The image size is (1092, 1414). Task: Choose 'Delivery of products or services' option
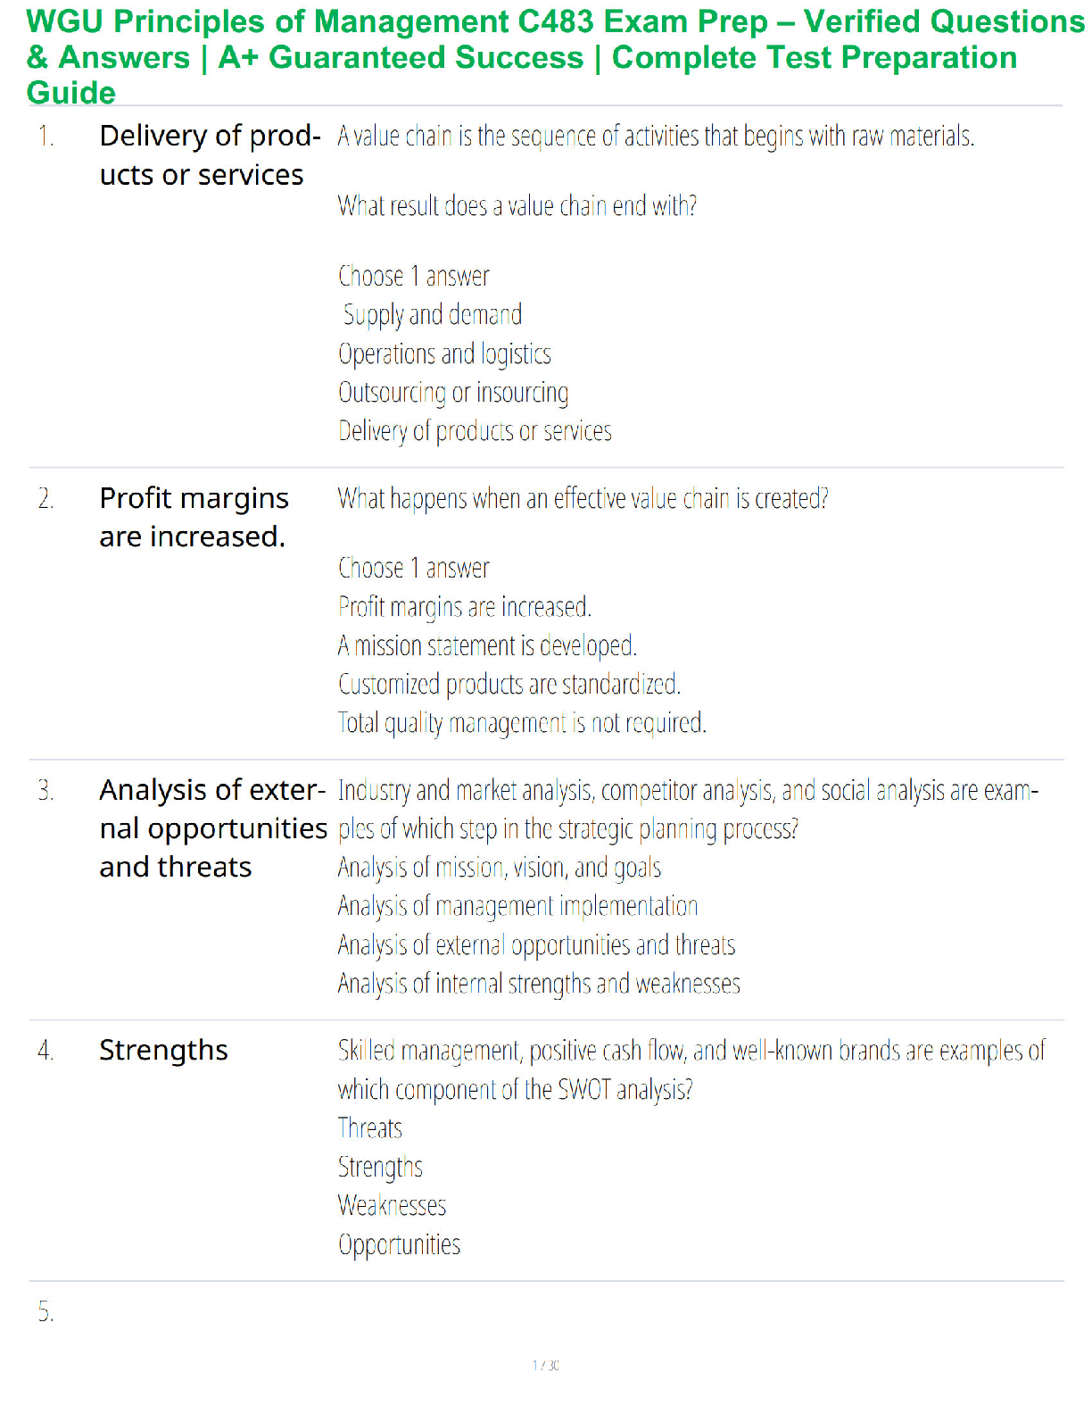coord(475,431)
